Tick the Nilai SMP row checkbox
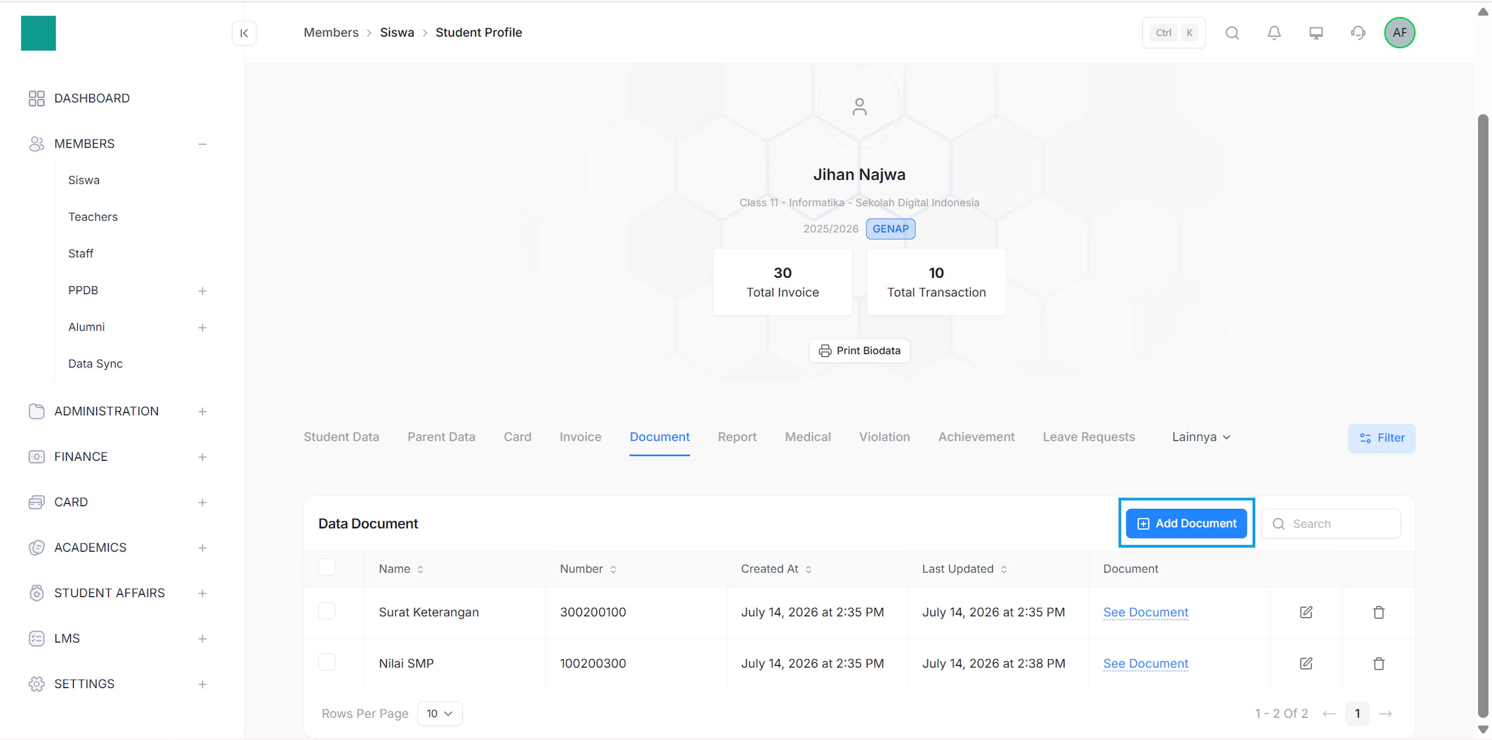This screenshot has width=1492, height=740. click(327, 662)
